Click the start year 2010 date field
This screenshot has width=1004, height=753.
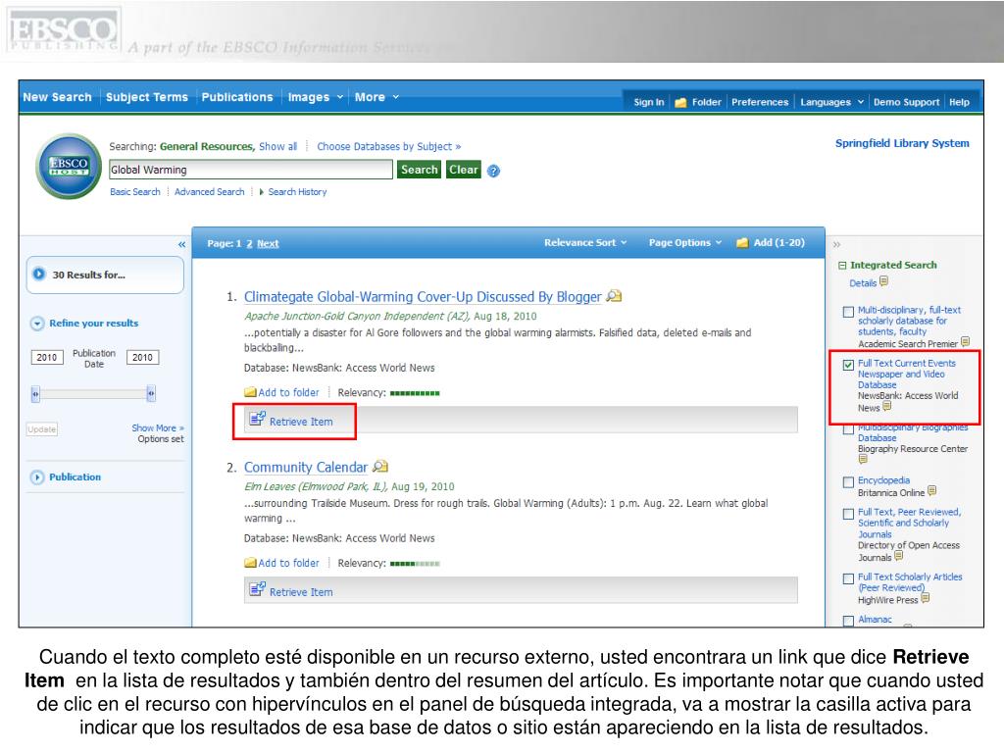[x=47, y=357]
